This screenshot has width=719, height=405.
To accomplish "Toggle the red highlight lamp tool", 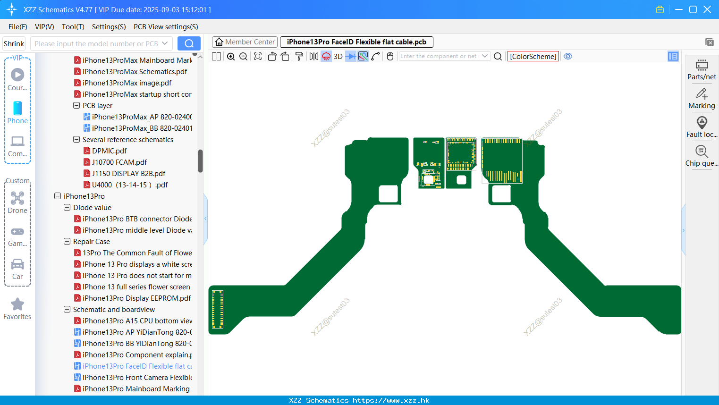I will [x=326, y=56].
